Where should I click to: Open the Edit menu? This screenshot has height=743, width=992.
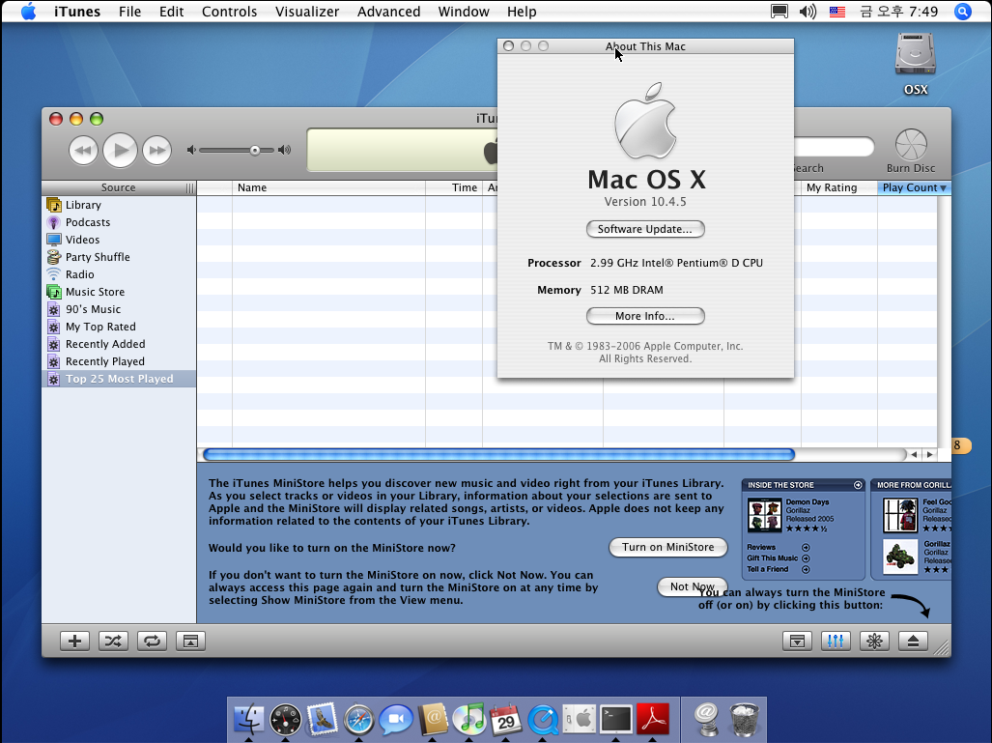click(x=171, y=12)
